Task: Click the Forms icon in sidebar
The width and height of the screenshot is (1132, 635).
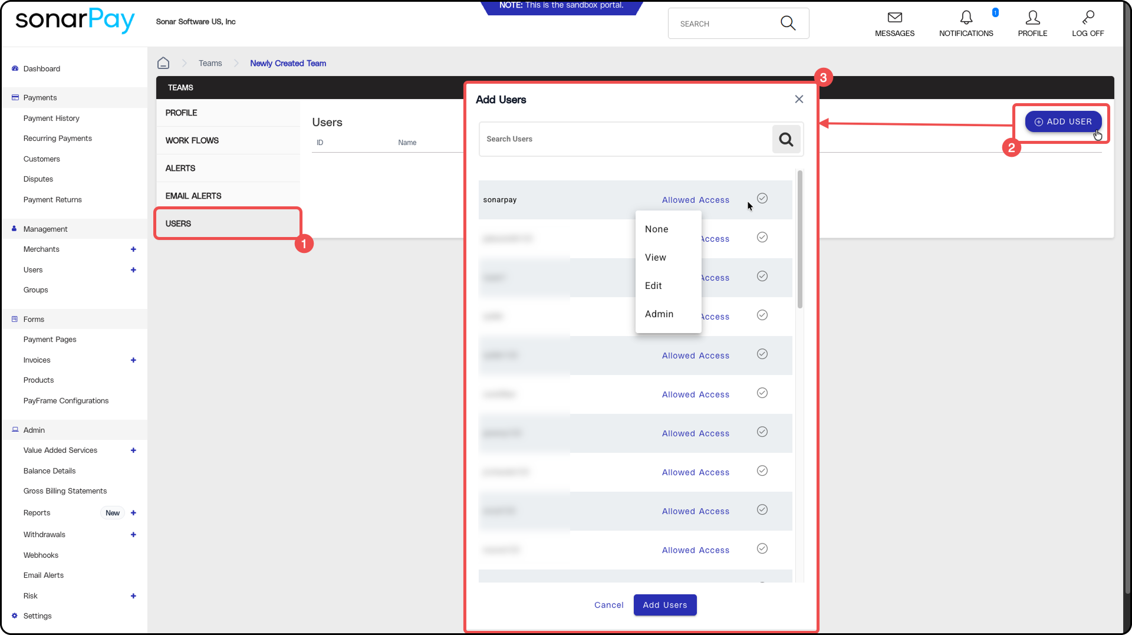Action: 15,319
